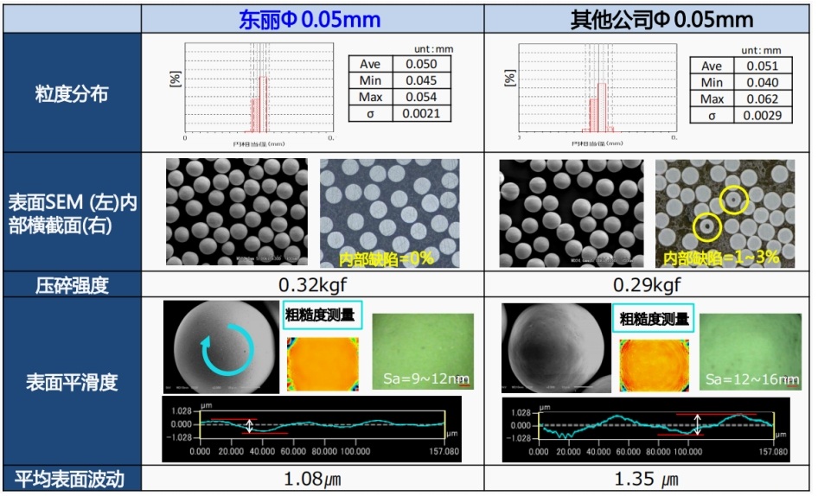Click the other company Ave value 0.051
Viewport: 818px width, 496px height.
coord(762,66)
